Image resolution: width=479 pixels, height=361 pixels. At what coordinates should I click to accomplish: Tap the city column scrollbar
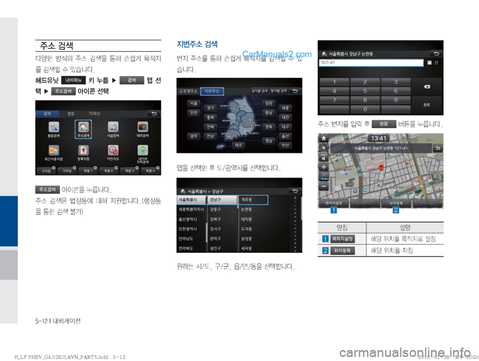click(207, 233)
